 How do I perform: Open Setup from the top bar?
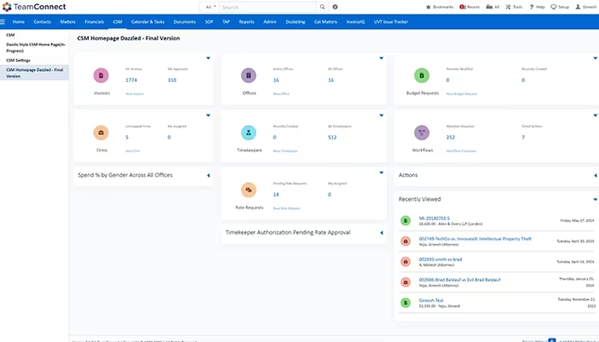pos(560,7)
